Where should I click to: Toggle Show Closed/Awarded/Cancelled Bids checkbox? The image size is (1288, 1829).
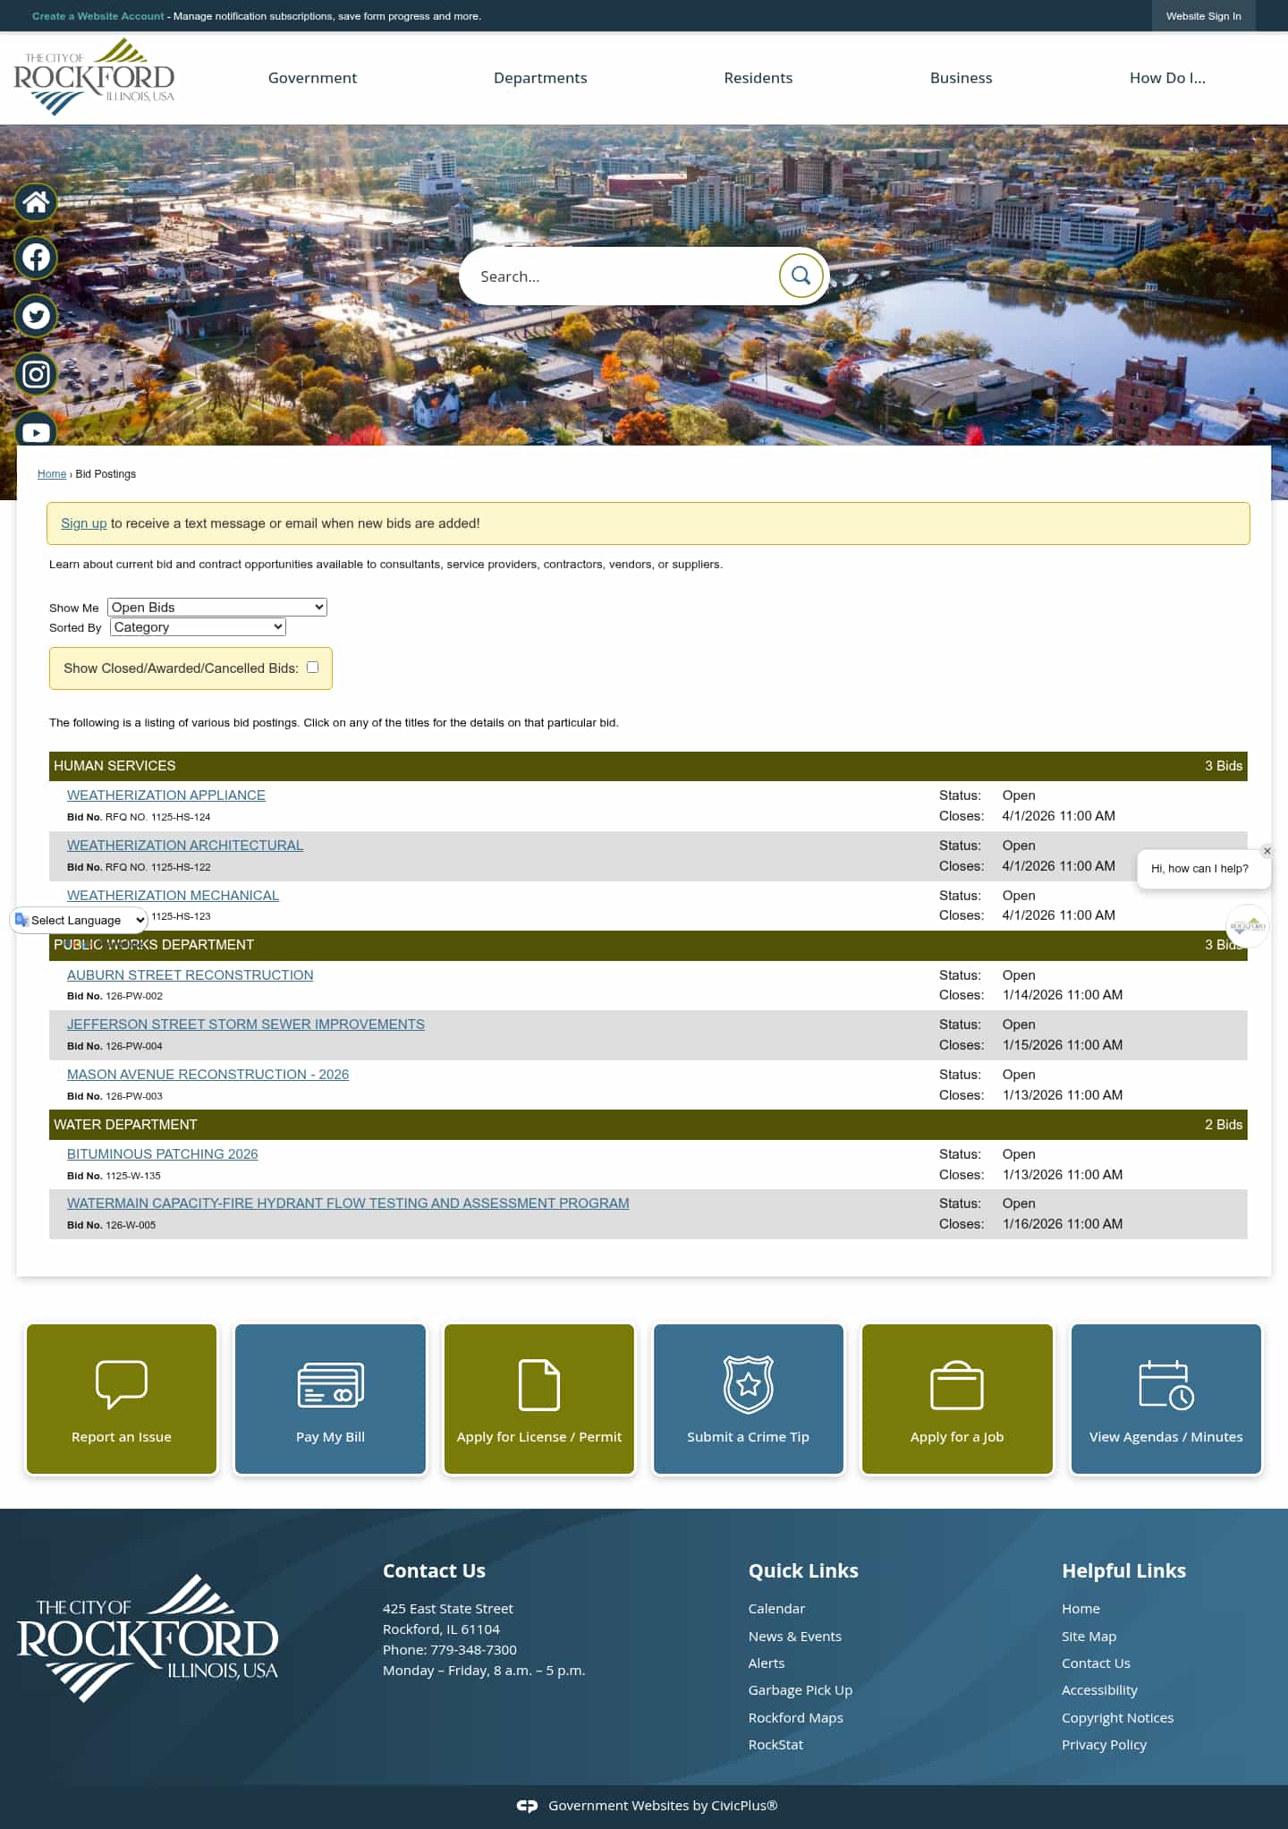click(312, 667)
